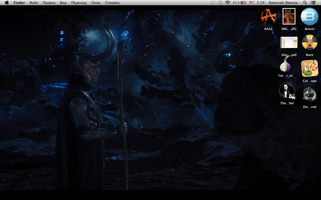Select The Godfather game icon

[287, 91]
